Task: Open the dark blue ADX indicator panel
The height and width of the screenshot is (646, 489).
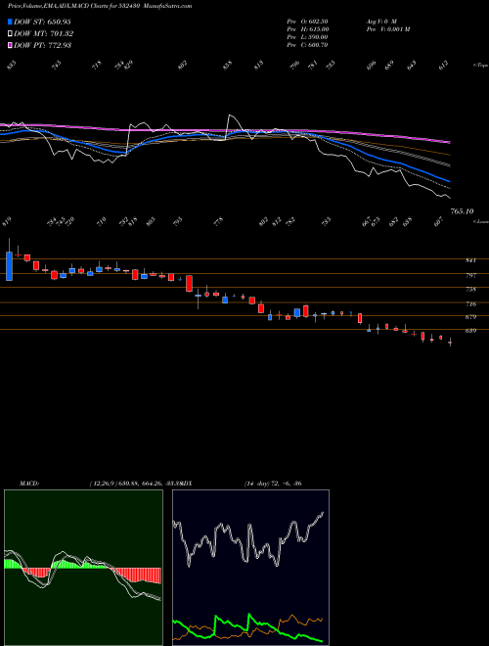Action: (250, 568)
